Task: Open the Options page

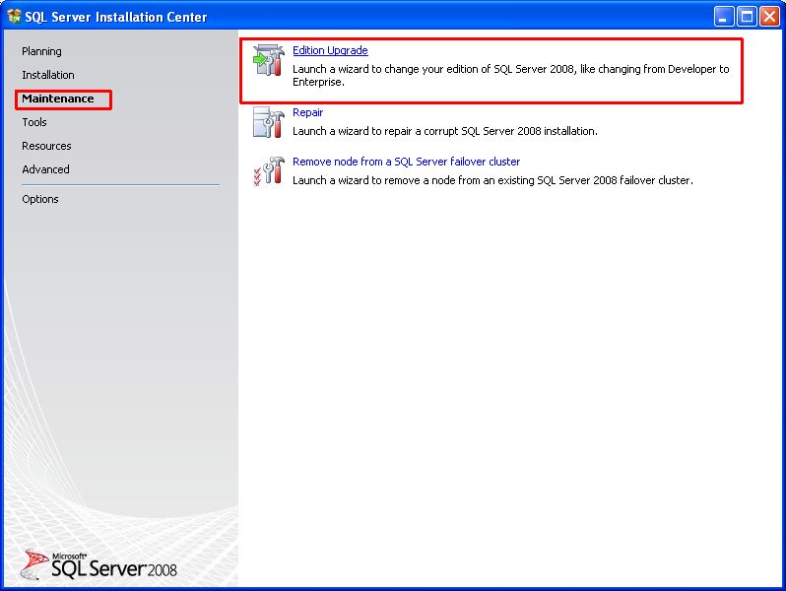Action: pyautogui.click(x=40, y=199)
